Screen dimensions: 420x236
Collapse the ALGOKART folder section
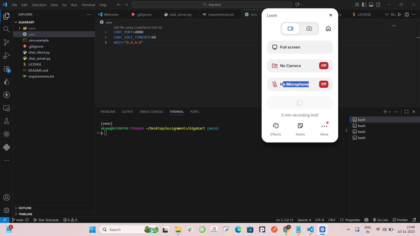(x=54, y=22)
